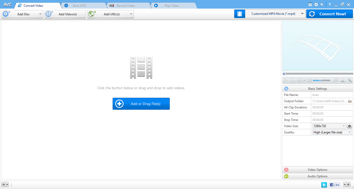Click the large film-strip placeholder icon

pyautogui.click(x=141, y=68)
